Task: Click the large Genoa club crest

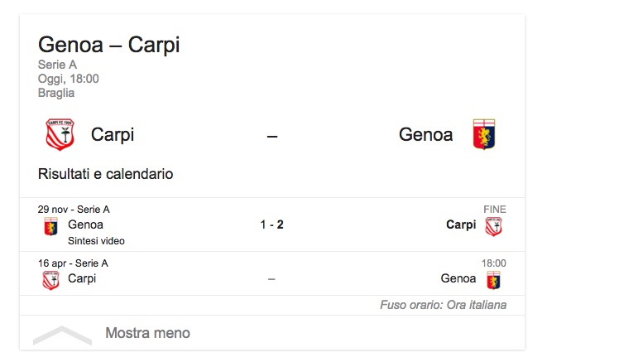Action: click(484, 134)
